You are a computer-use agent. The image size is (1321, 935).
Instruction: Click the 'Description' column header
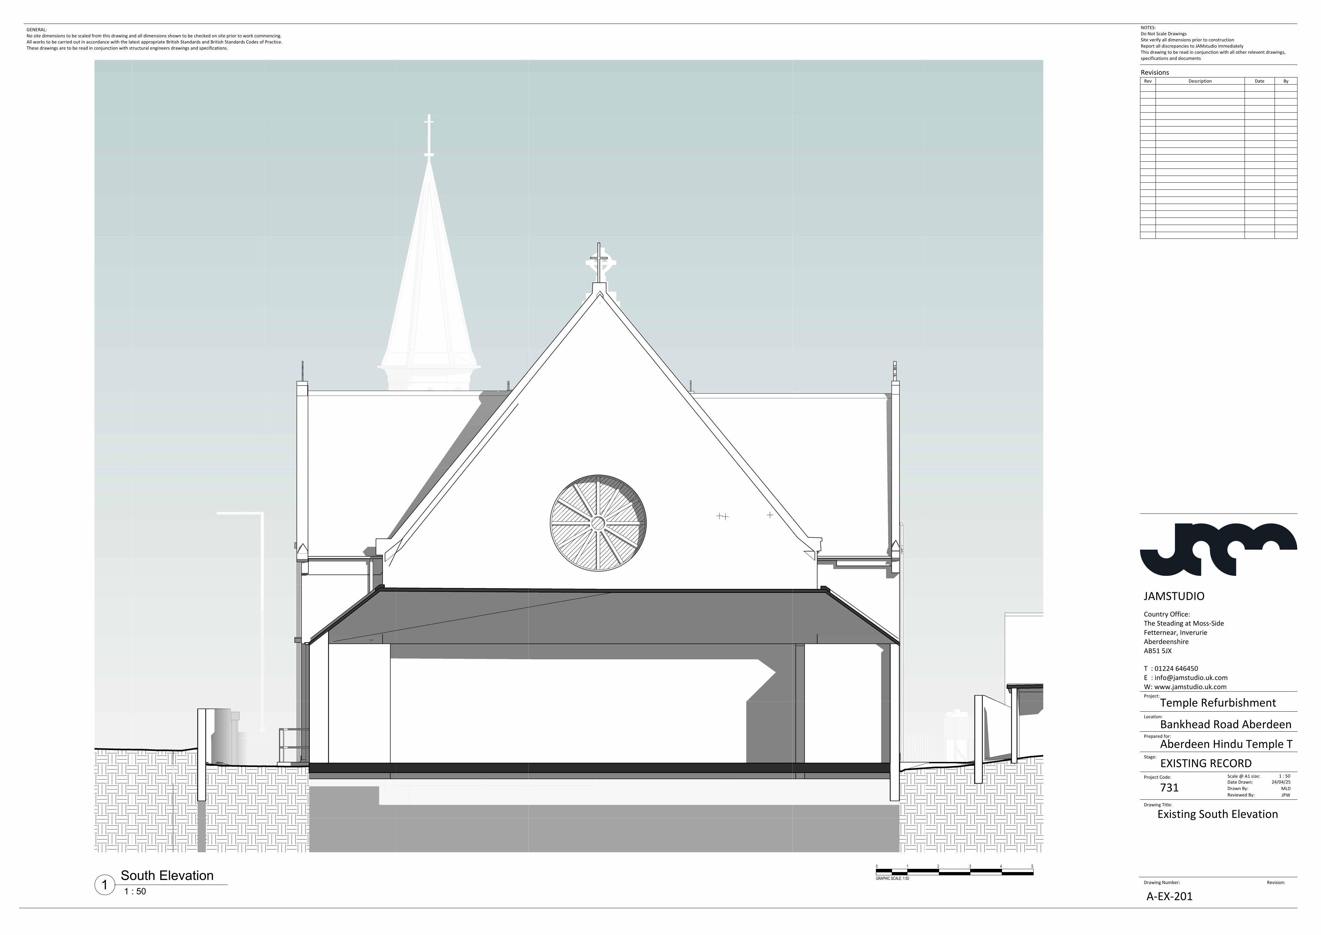coord(1200,81)
